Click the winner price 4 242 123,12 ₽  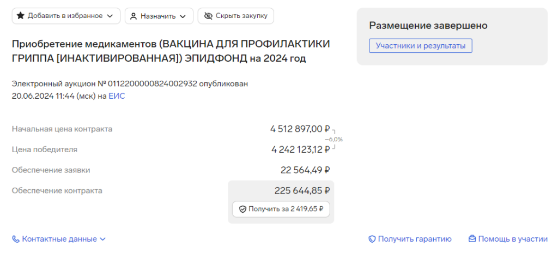click(x=300, y=149)
